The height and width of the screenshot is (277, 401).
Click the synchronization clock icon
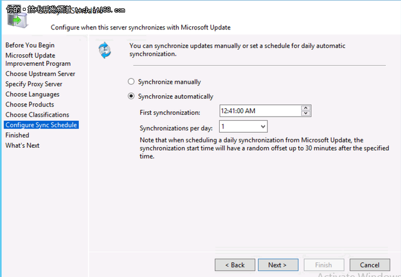(105, 50)
